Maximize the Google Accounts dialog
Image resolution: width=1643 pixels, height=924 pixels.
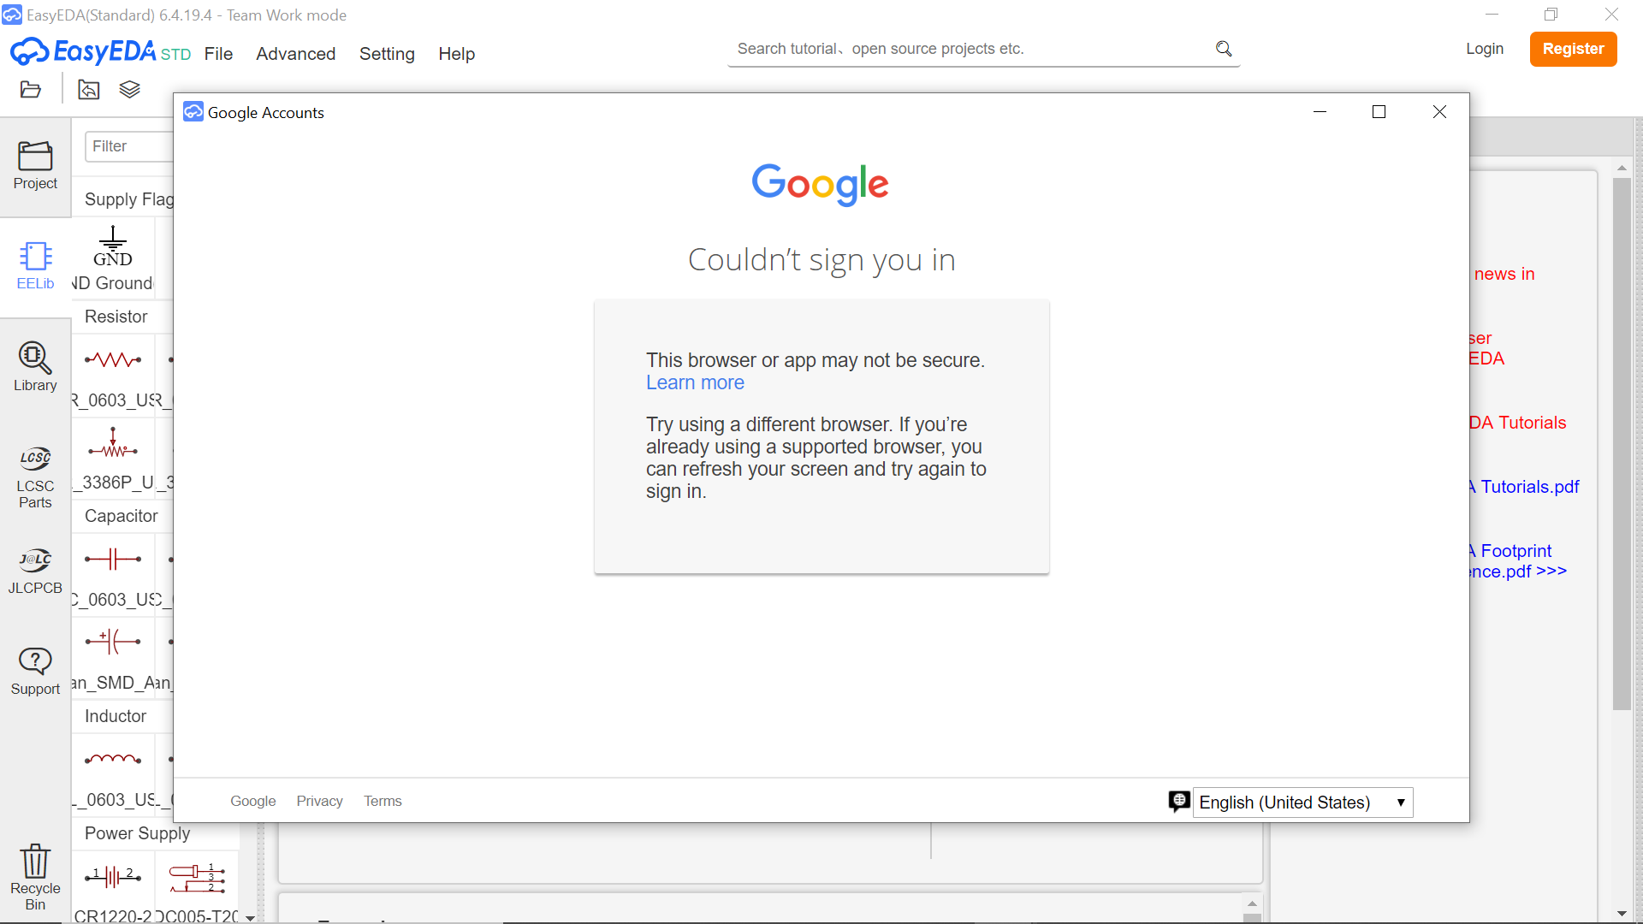point(1379,112)
